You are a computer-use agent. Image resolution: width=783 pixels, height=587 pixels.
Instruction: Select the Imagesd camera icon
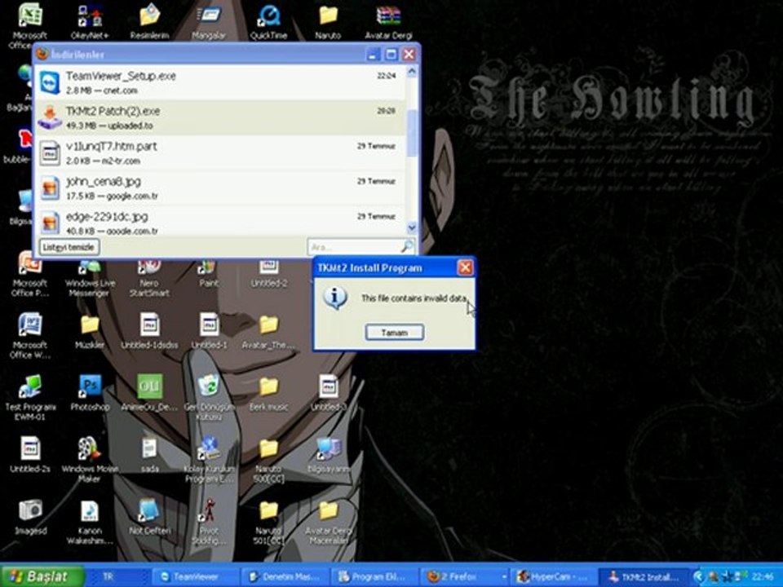(x=30, y=516)
